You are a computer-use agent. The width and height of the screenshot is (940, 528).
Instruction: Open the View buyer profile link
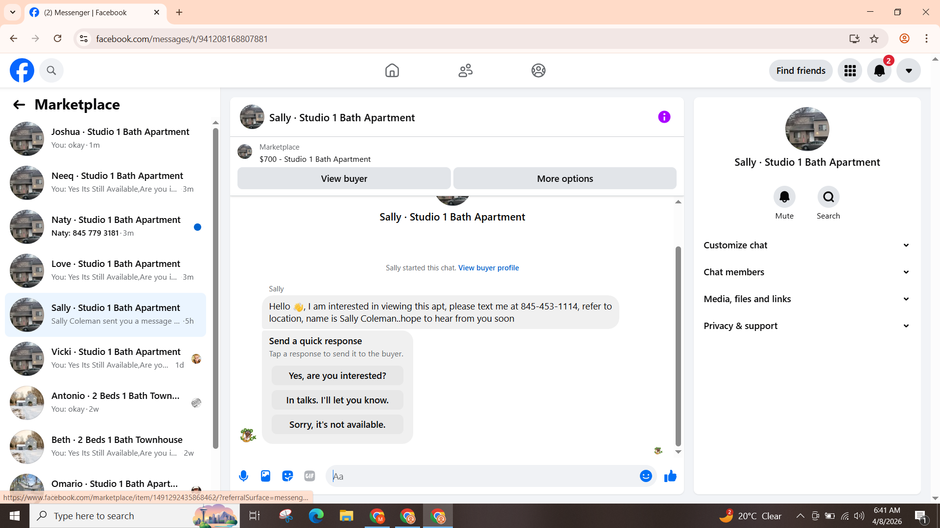tap(488, 268)
